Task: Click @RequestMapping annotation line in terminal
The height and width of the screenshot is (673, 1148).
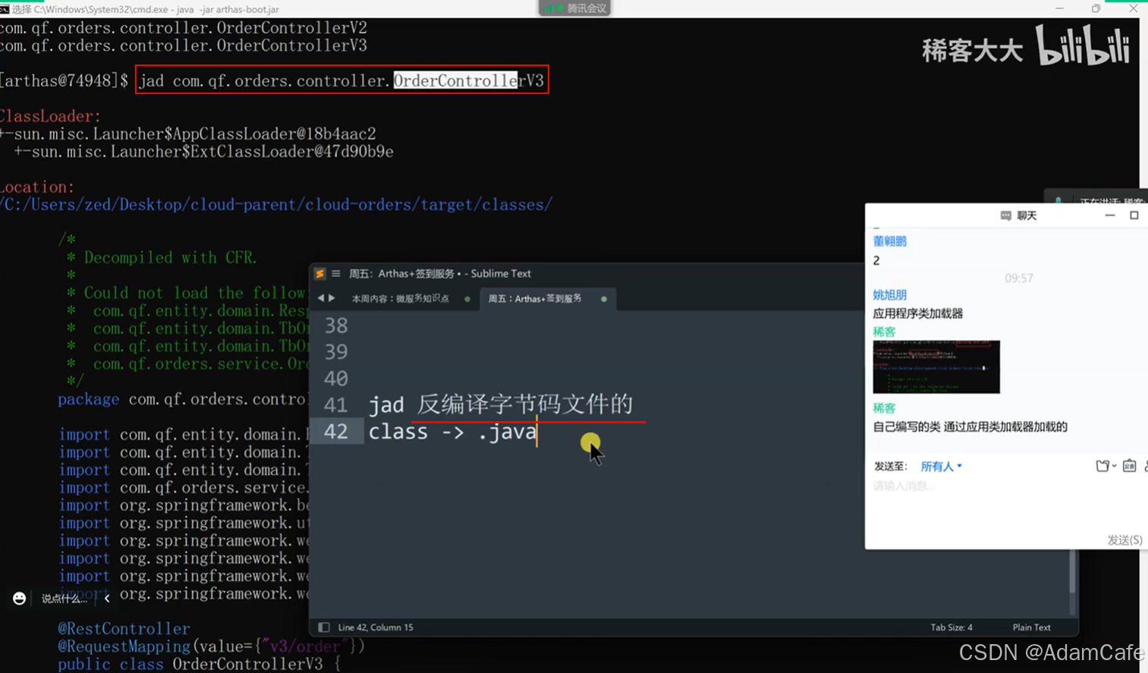Action: click(212, 646)
